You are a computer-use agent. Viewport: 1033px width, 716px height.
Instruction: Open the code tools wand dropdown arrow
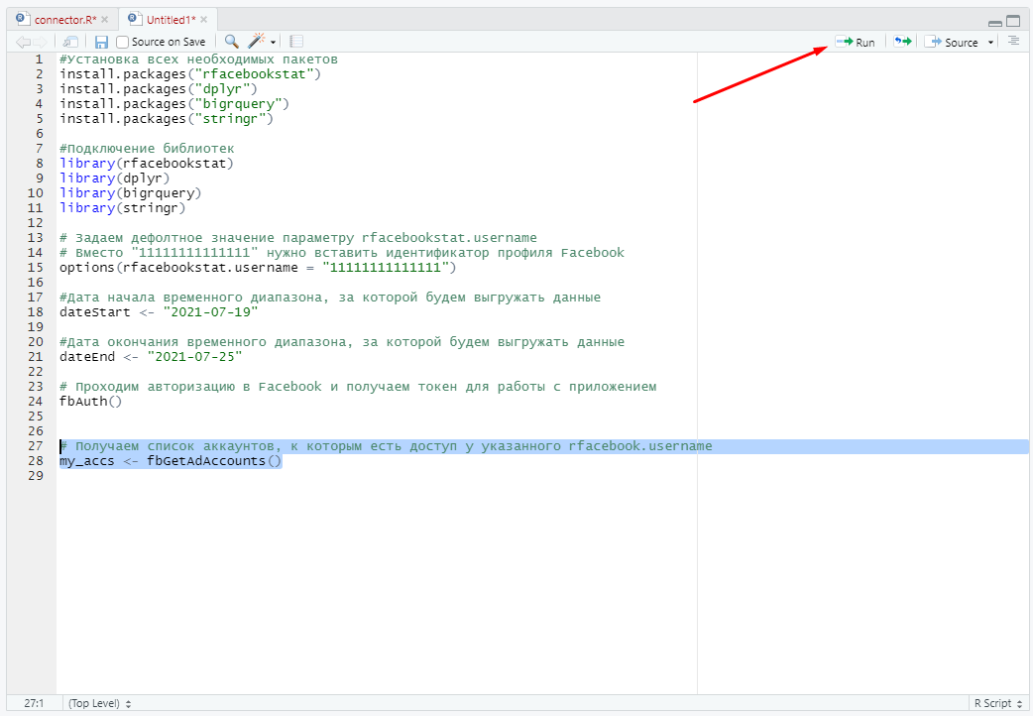coord(273,43)
